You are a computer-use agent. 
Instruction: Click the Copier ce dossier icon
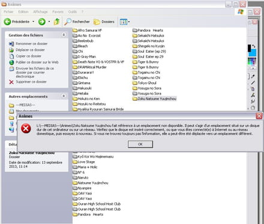11,56
